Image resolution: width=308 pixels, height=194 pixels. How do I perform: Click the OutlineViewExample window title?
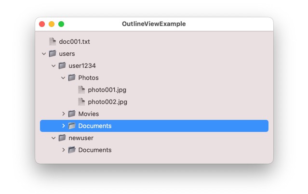[x=154, y=24]
